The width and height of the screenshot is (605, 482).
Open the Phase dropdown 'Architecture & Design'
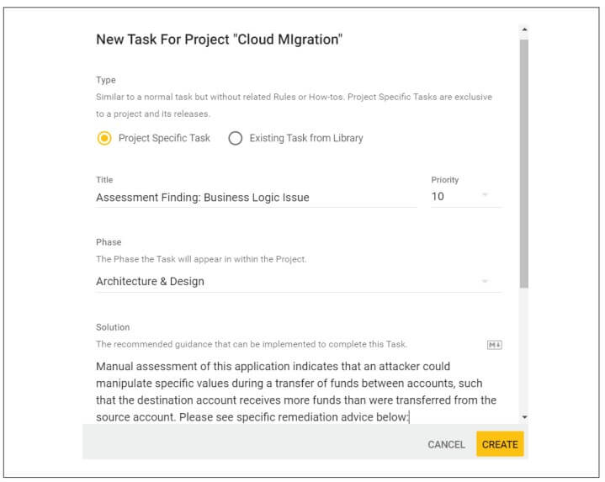(298, 282)
